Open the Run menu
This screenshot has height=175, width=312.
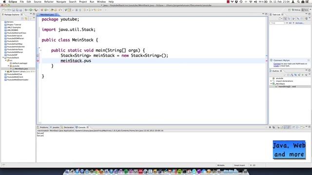tap(92, 1)
